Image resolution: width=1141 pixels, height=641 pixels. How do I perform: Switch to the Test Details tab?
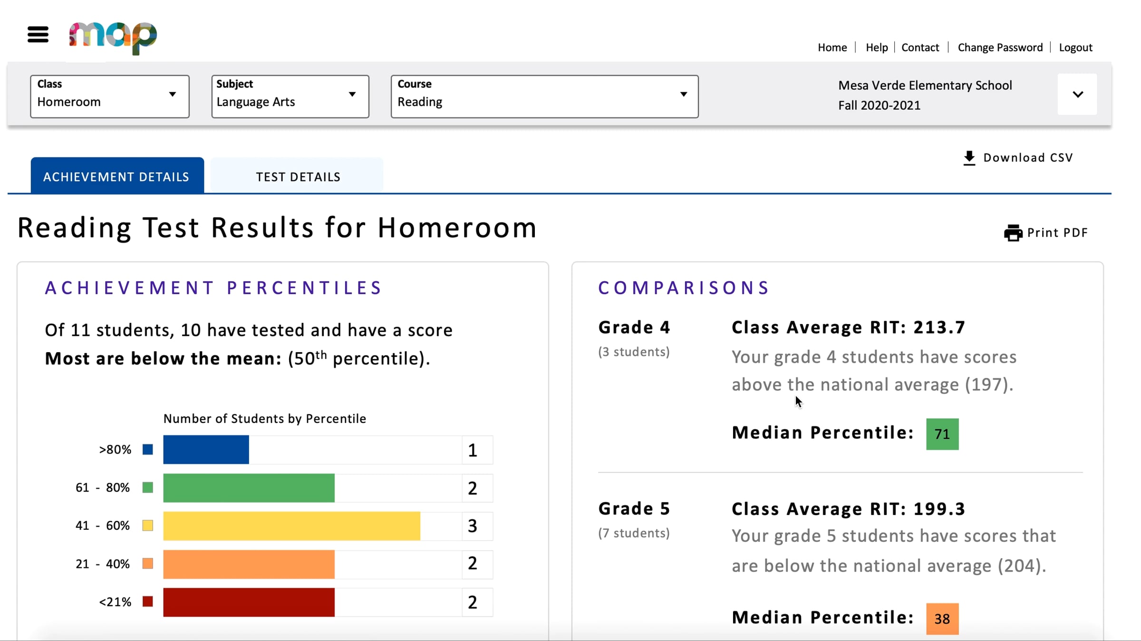click(x=298, y=177)
